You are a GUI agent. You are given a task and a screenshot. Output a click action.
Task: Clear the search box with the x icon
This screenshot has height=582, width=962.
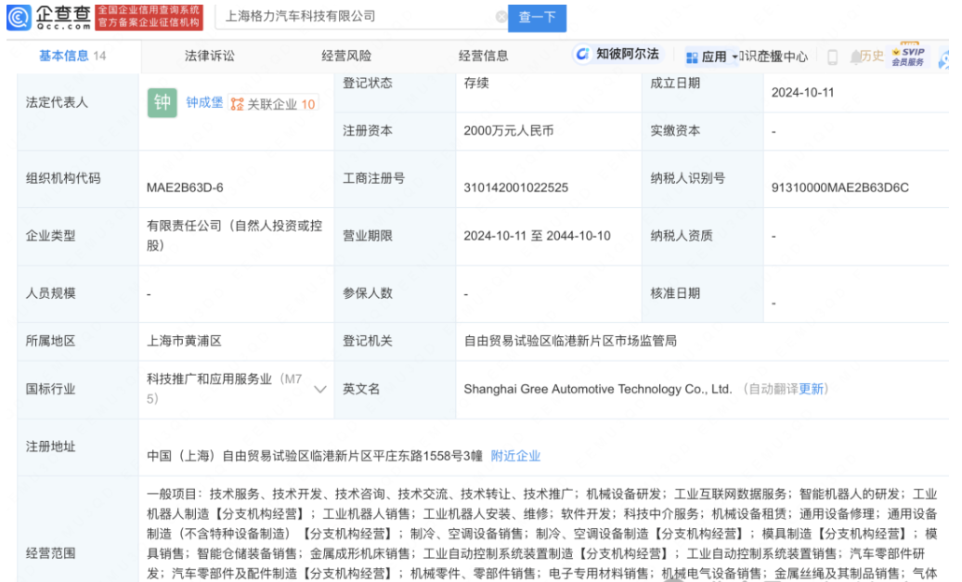(501, 17)
